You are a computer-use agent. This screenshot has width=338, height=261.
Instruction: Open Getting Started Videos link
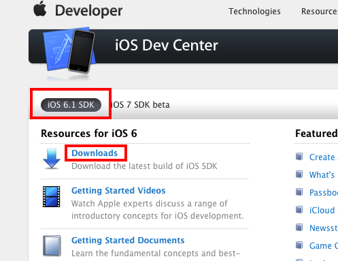pos(118,191)
